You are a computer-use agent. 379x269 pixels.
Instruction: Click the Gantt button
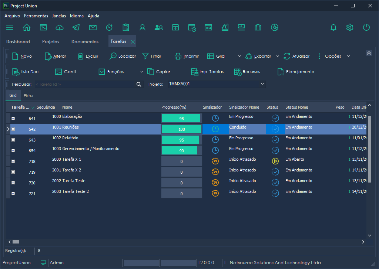(x=66, y=72)
